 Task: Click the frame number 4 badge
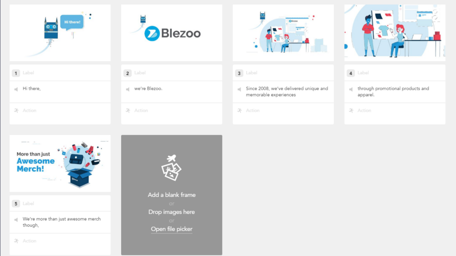point(351,73)
